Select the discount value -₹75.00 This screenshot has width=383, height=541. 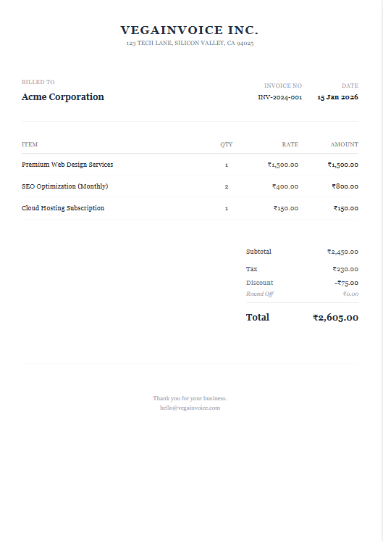click(347, 284)
